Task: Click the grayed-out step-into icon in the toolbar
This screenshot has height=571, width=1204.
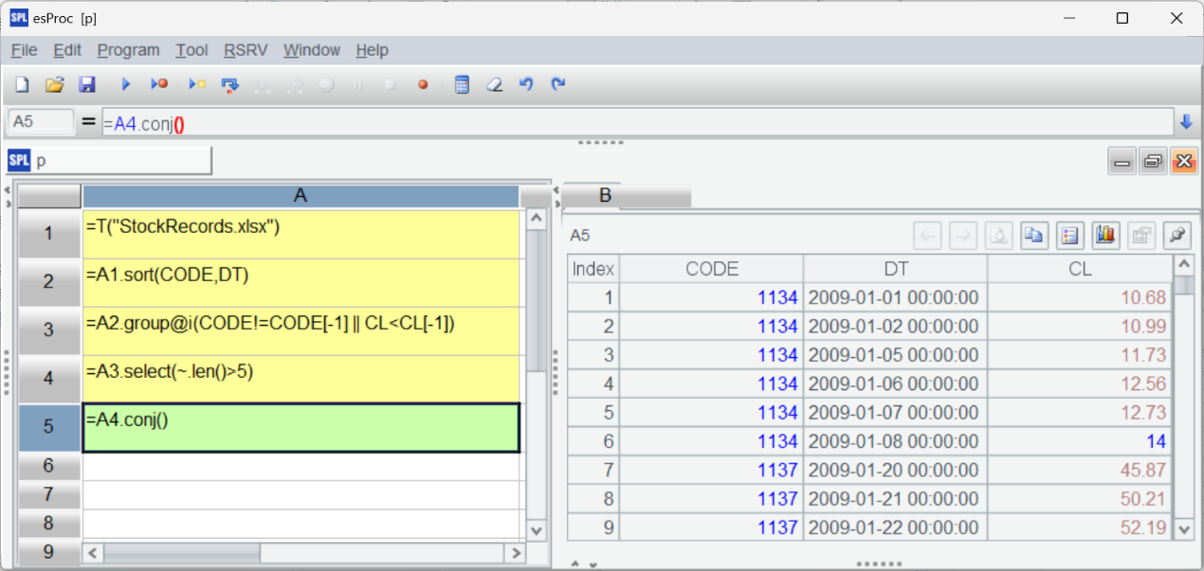Action: pos(262,85)
